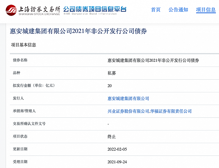This screenshot has height=168, width=219.
Task: Select the 项目信息 navigation tab
Action: tap(206, 10)
